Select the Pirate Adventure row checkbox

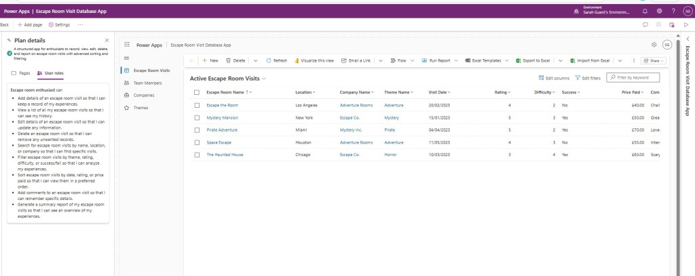click(x=197, y=130)
